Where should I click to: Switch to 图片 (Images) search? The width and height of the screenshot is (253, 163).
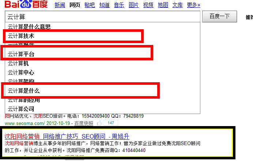click(x=134, y=5)
